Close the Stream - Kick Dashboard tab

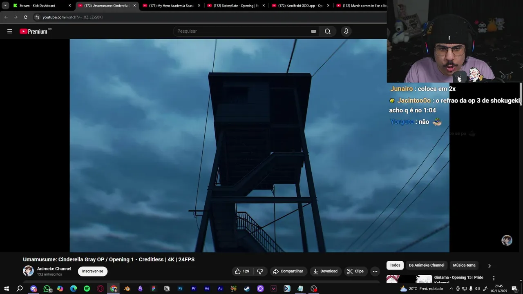click(69, 6)
